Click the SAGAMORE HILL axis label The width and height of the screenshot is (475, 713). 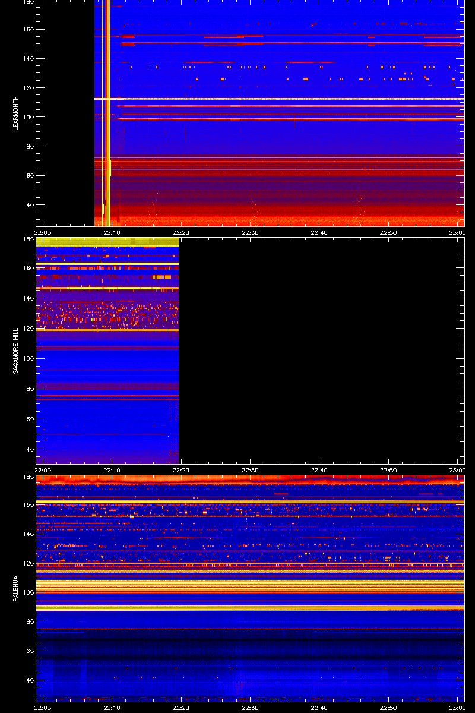[x=17, y=351]
